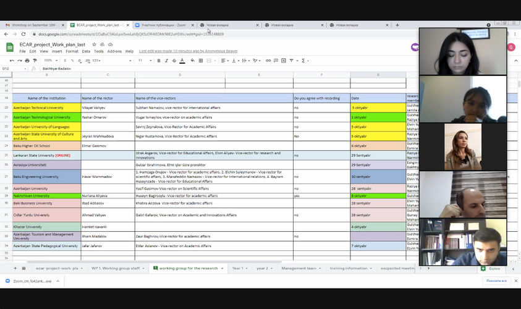Click the Undo icon in toolbar

pyautogui.click(x=12, y=61)
